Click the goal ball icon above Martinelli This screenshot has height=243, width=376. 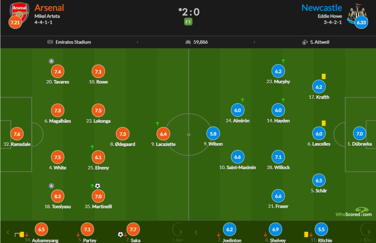[97, 186]
